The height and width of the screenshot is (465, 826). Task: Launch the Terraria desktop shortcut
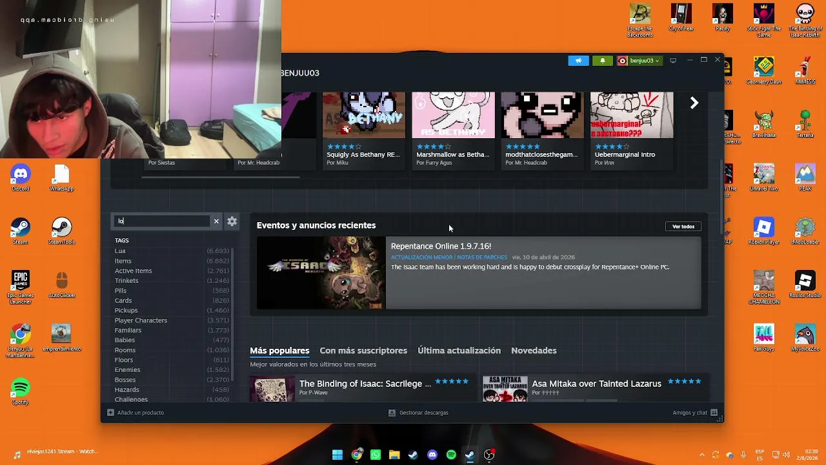click(x=805, y=124)
